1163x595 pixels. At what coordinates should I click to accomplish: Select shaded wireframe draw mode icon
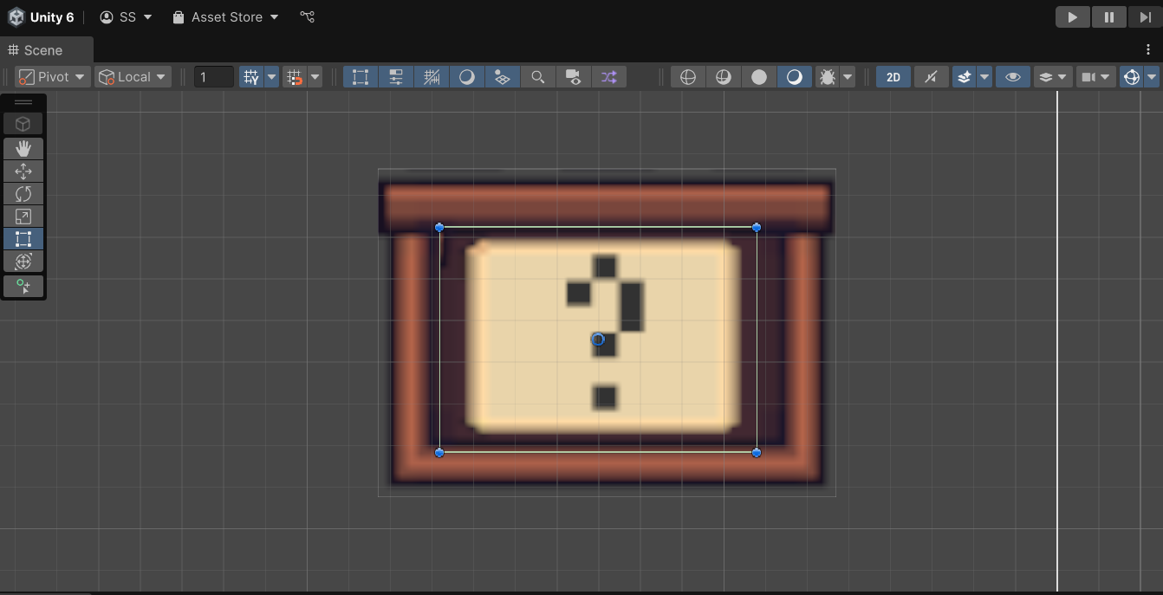(x=724, y=77)
